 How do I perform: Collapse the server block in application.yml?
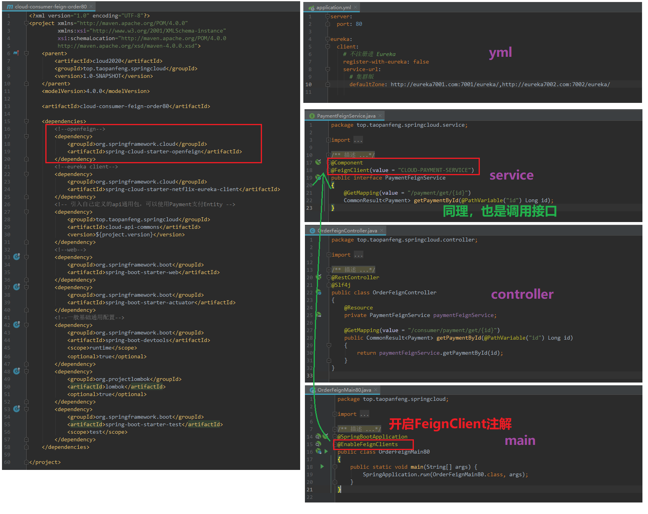[x=328, y=16]
